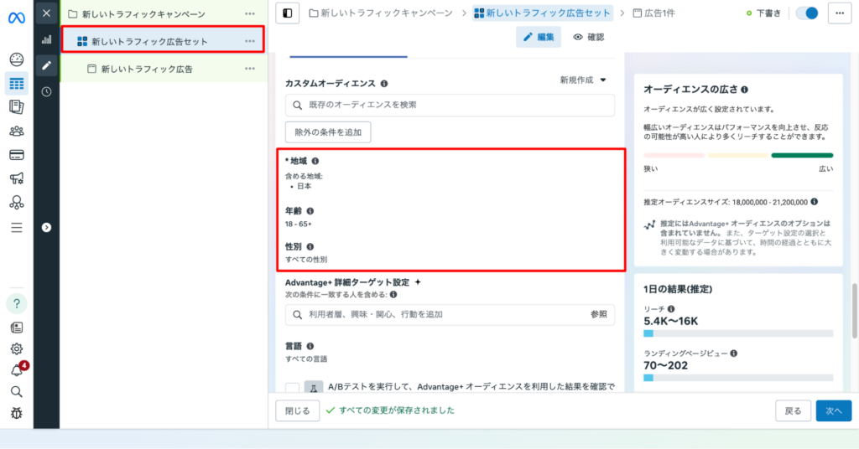Open notifications bell with badge
859x449 pixels.
(16, 370)
